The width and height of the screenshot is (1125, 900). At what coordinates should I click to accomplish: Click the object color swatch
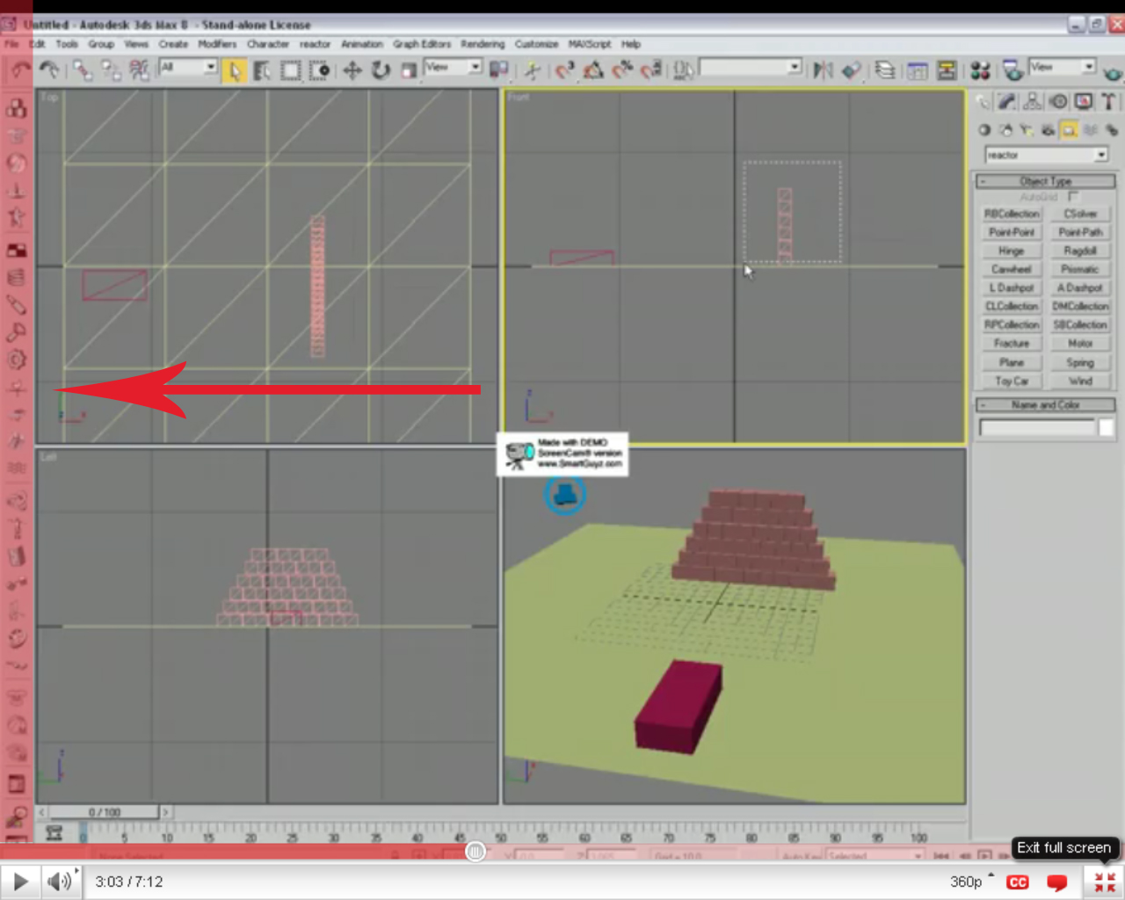[1106, 428]
